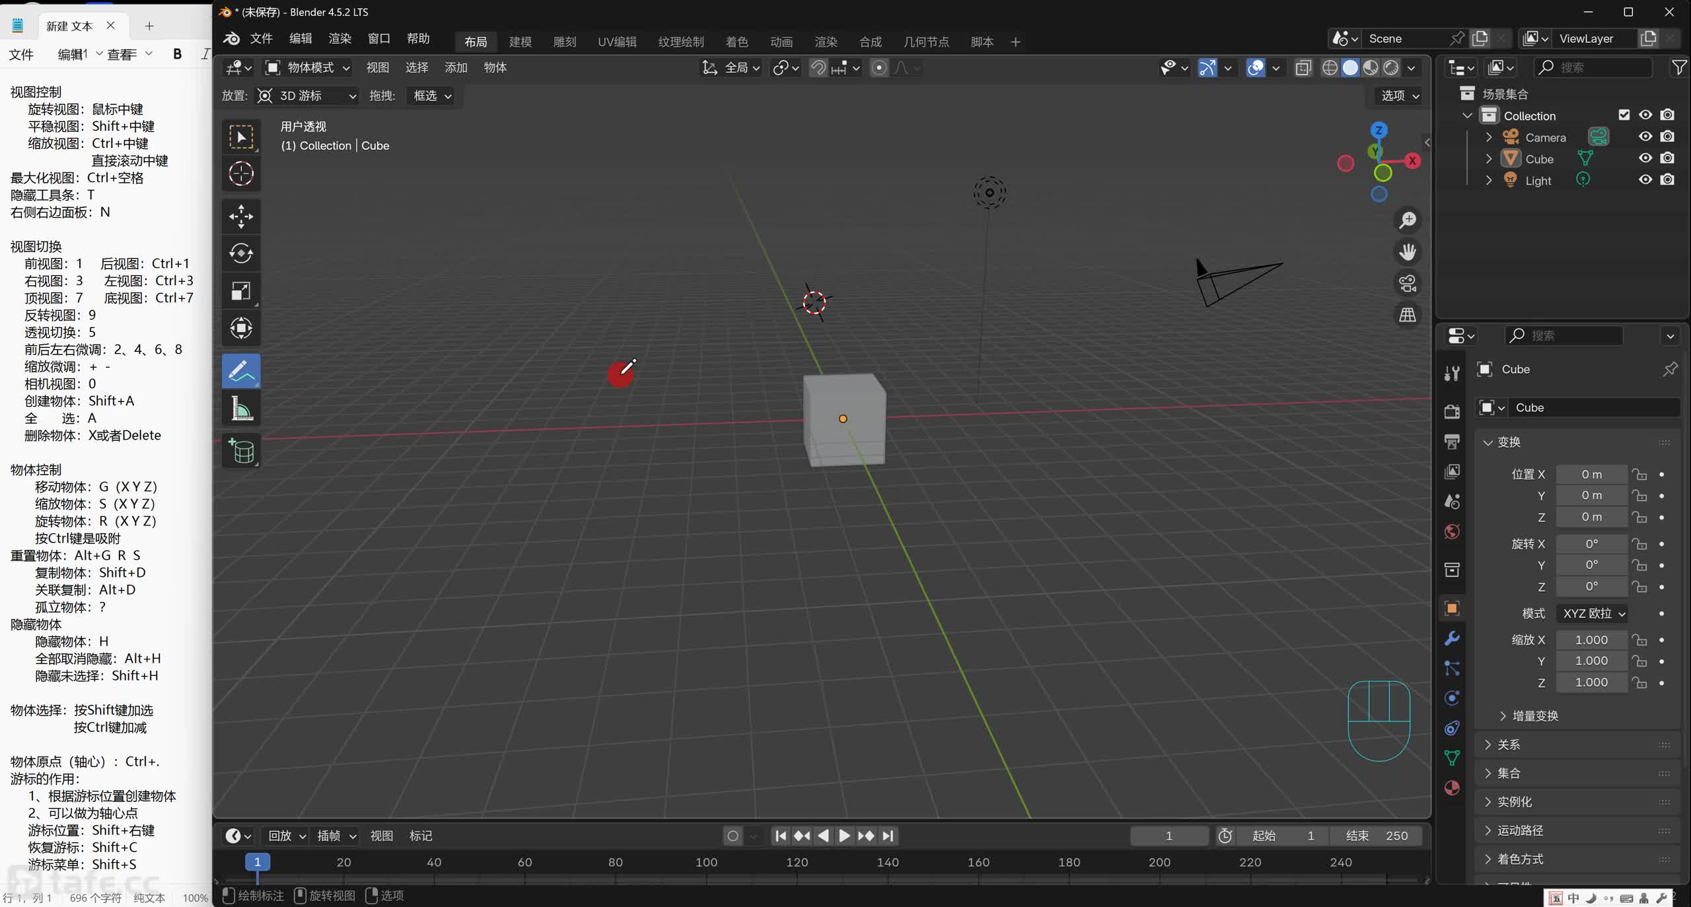Open the Object Mode (物体模式) dropdown

[308, 67]
